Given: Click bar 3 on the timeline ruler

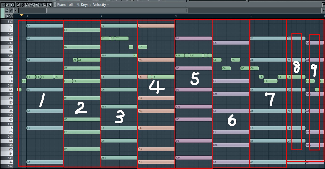Looking at the screenshot, I should 101,16.
